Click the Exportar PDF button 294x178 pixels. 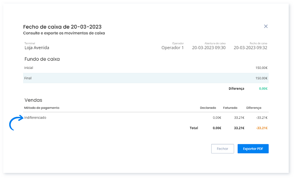click(253, 149)
